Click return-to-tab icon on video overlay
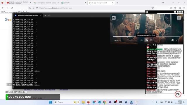187x105 pixels. tap(114, 18)
